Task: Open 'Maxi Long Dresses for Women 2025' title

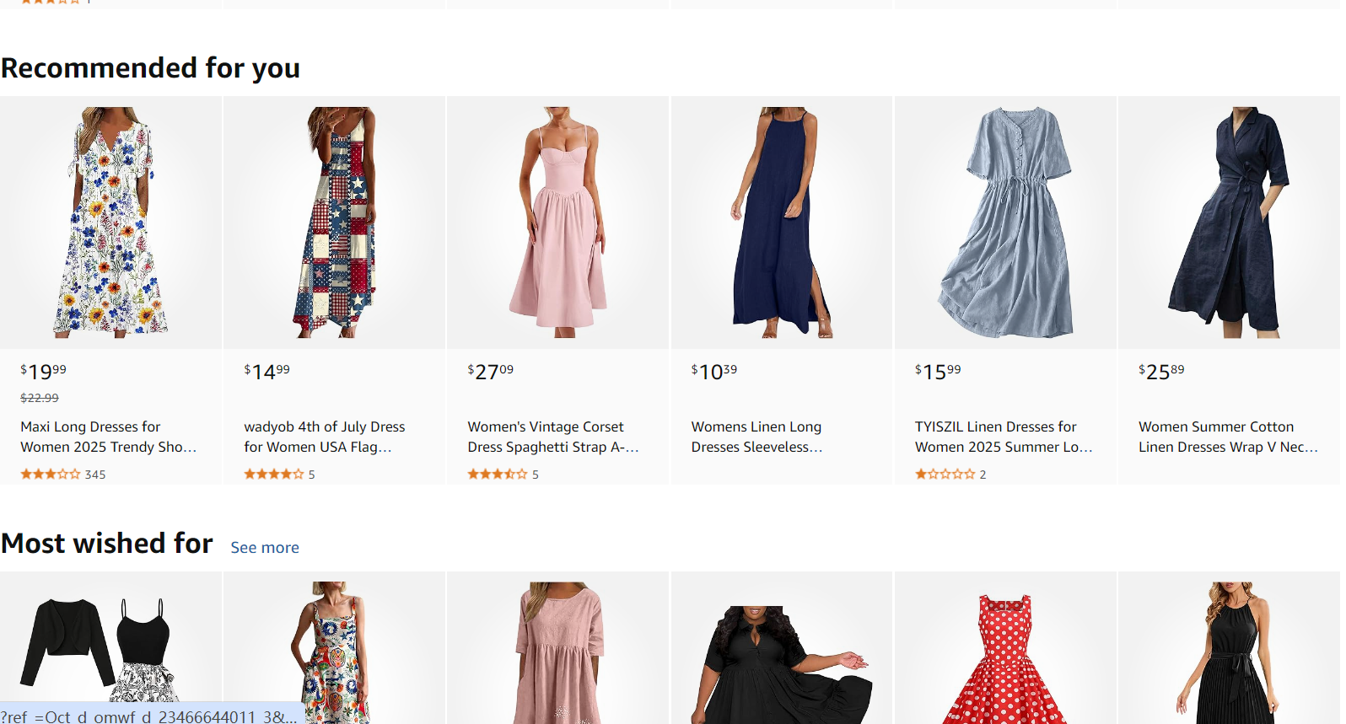Action: point(109,437)
